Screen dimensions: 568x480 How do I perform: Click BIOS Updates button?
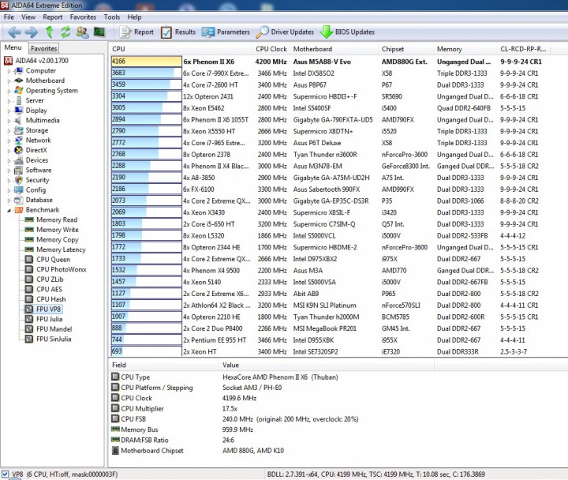point(347,32)
